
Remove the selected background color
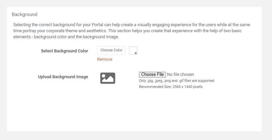click(x=104, y=59)
